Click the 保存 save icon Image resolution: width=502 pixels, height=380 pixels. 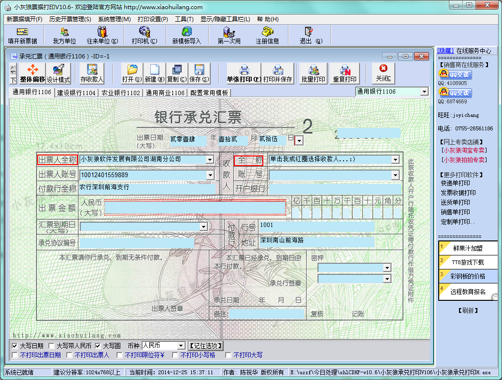coord(199,73)
